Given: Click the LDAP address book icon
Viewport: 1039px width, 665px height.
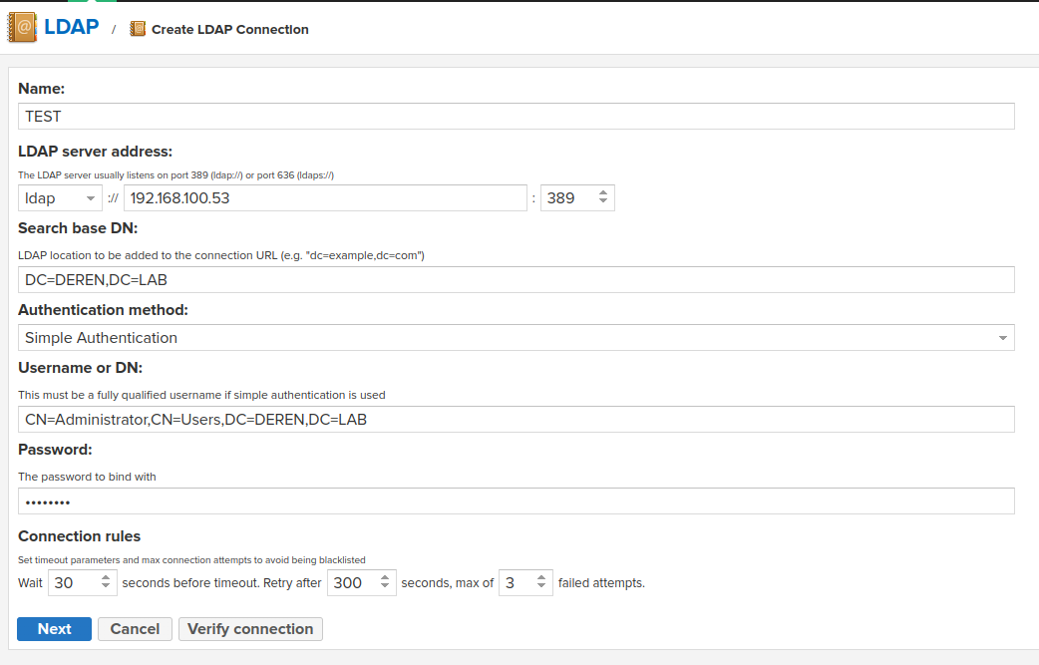Looking at the screenshot, I should point(21,27).
